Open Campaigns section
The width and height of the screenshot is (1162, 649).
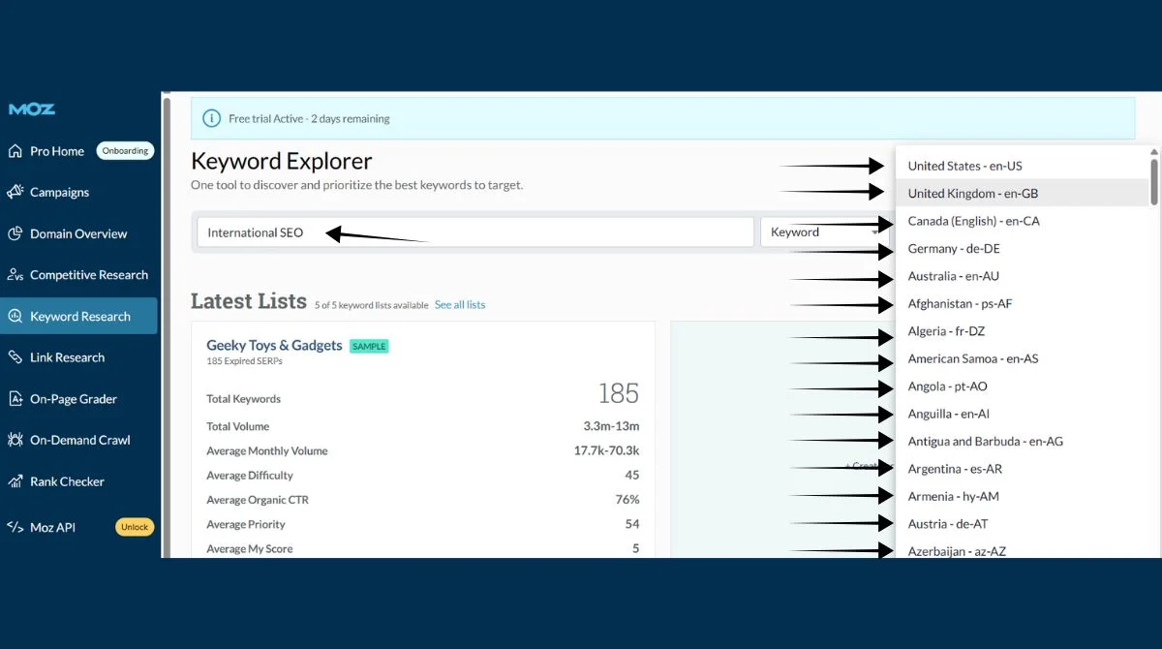(x=59, y=192)
